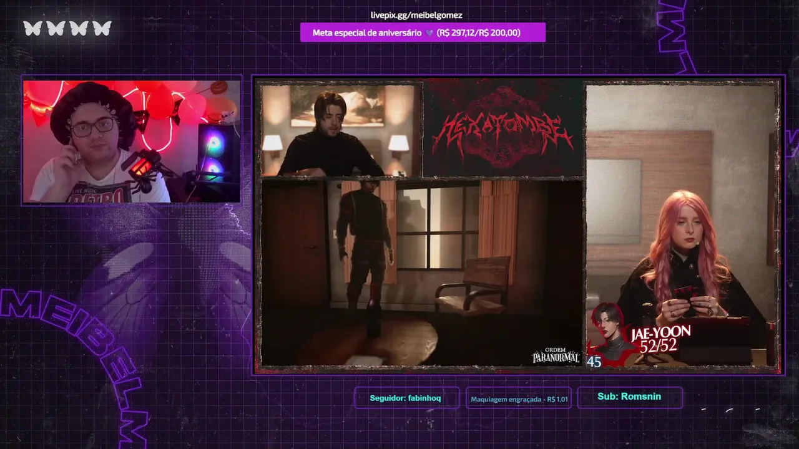Click the Meta especial de aniversário goal bar
The height and width of the screenshot is (449, 799).
point(423,32)
